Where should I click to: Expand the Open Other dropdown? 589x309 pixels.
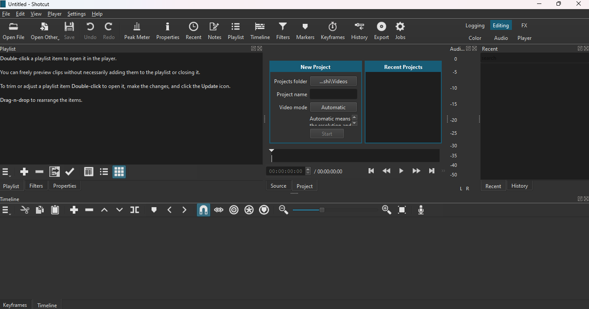[45, 31]
